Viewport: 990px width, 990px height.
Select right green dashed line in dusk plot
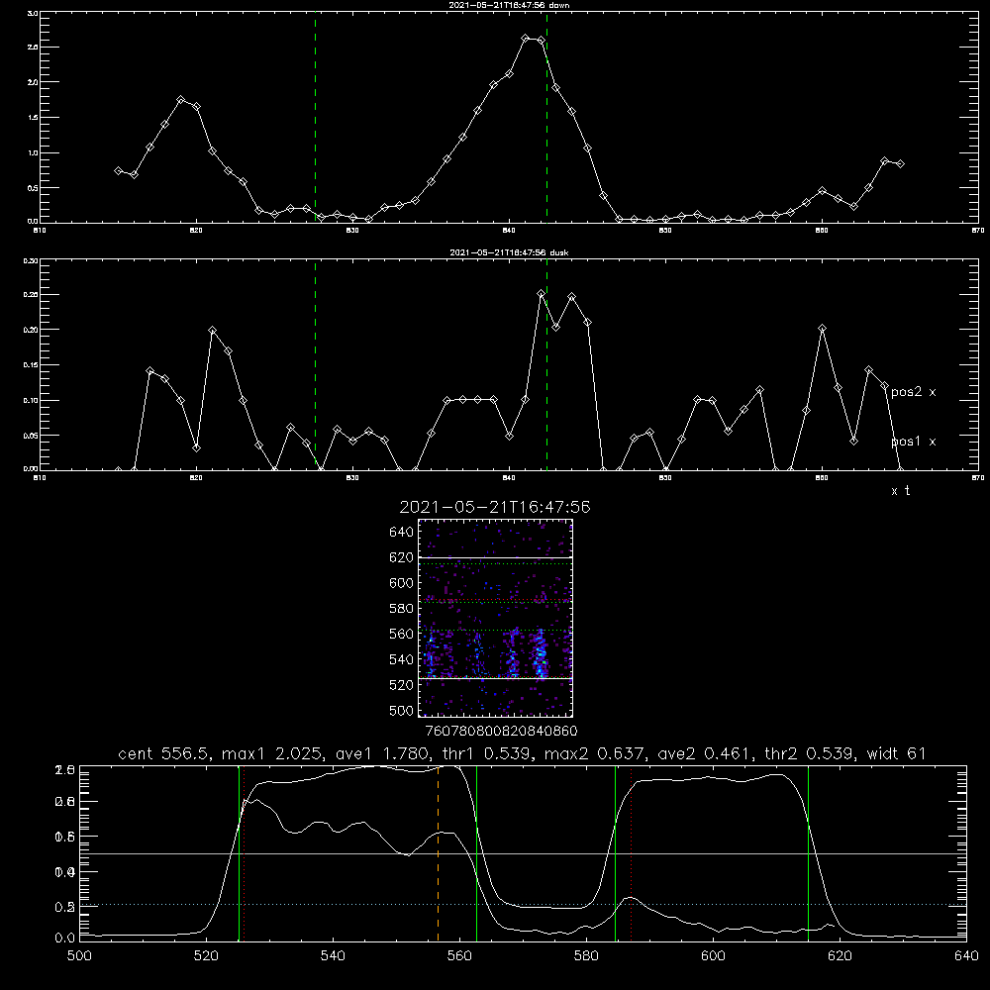pos(546,365)
